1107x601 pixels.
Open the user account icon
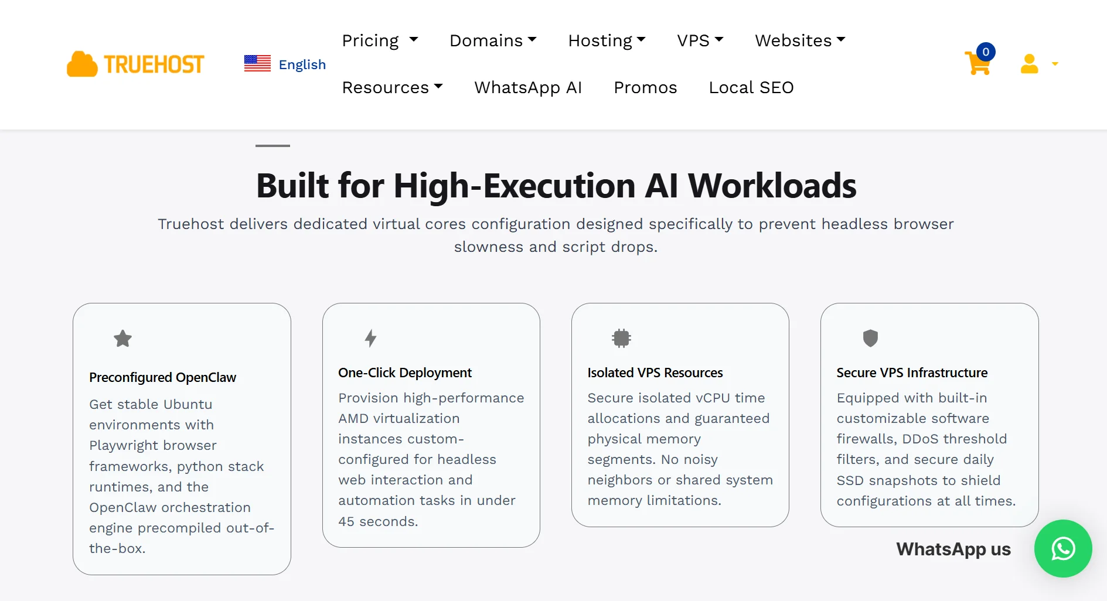click(1029, 64)
